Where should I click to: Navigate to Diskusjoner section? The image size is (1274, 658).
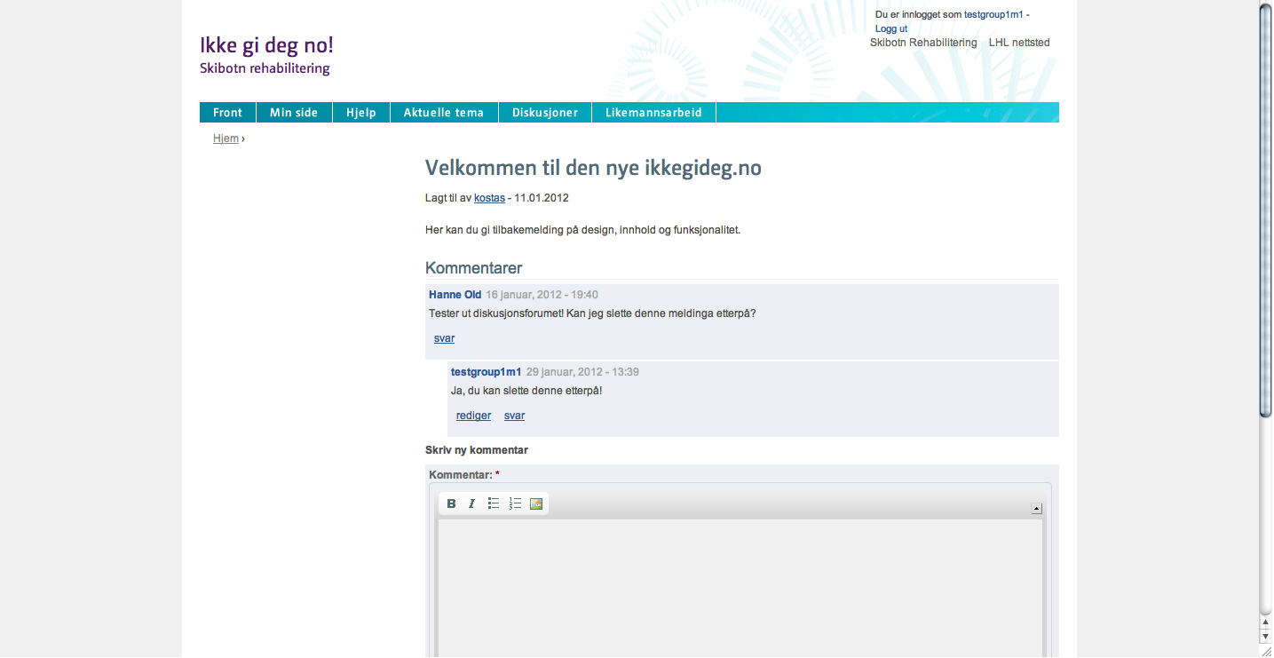(x=545, y=113)
